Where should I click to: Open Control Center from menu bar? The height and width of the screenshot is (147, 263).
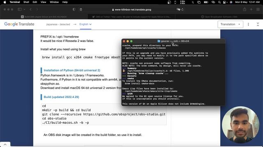point(225,2)
